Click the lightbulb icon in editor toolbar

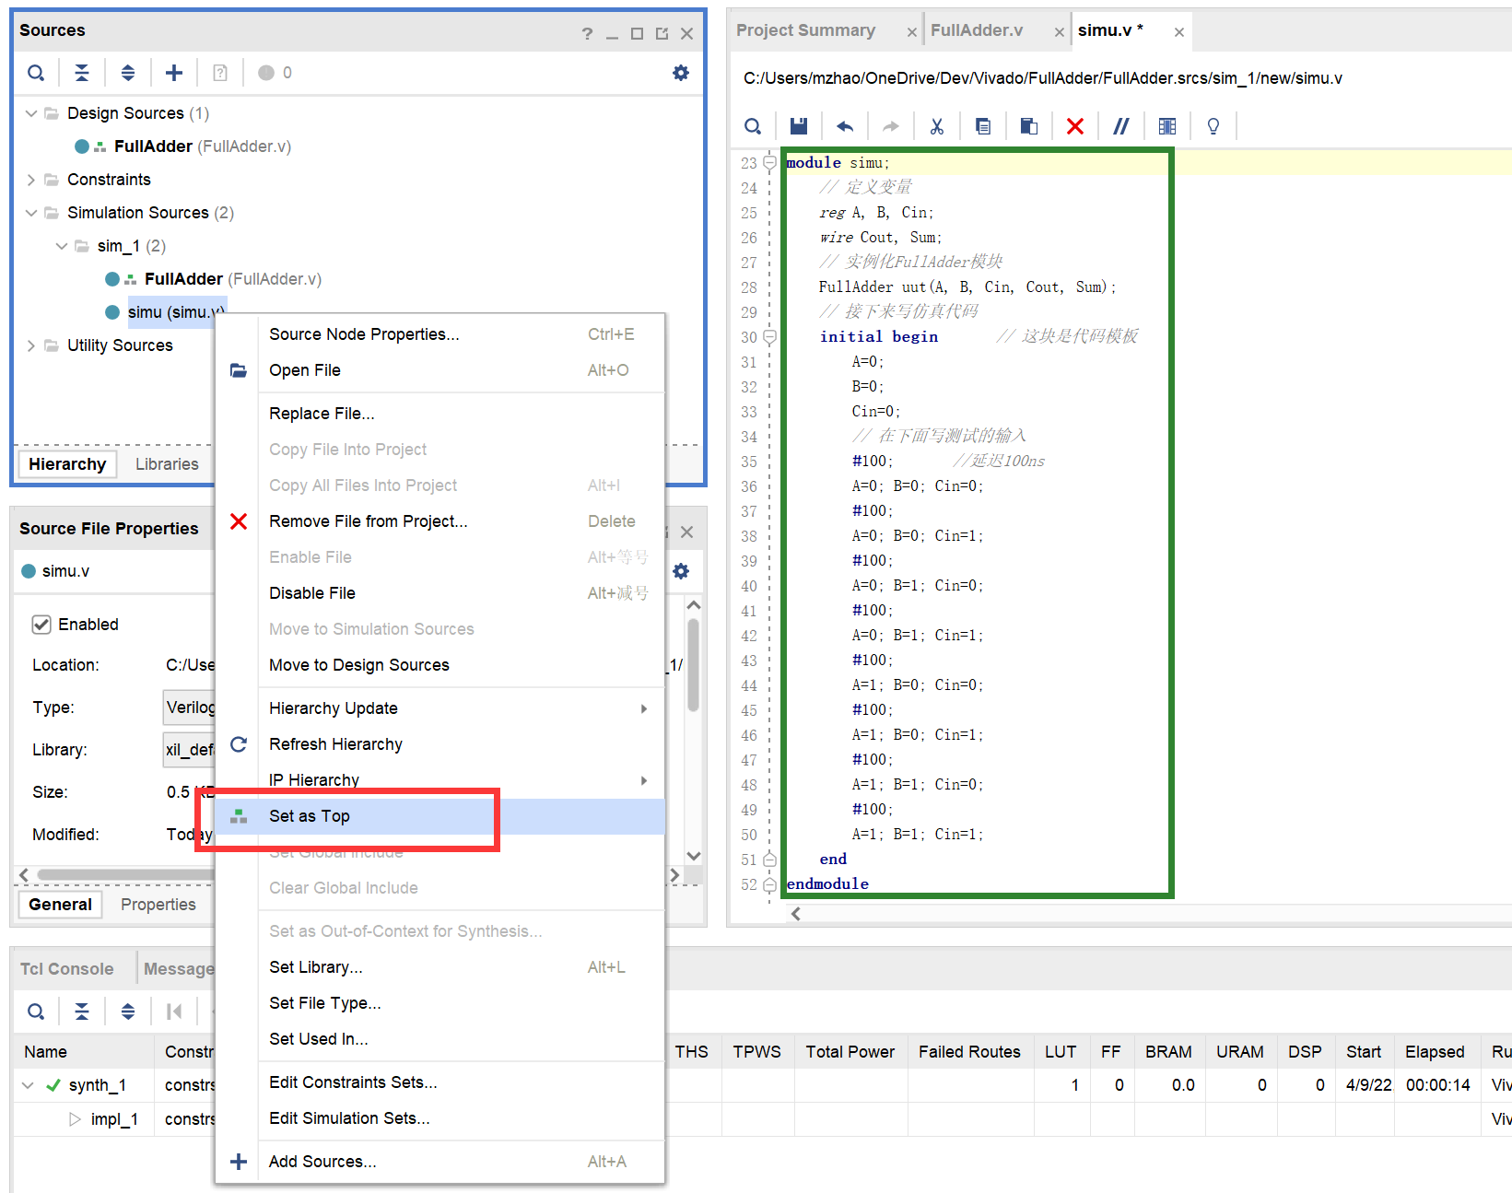tap(1213, 126)
